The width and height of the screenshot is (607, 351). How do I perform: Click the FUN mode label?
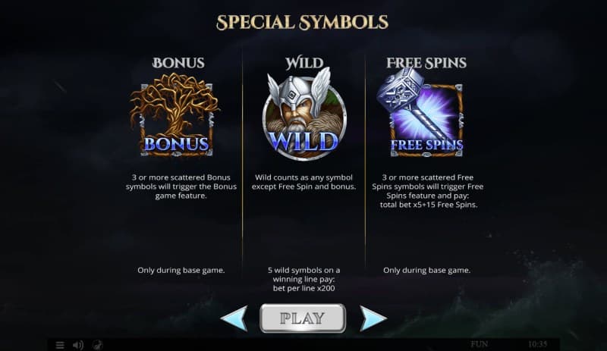pyautogui.click(x=480, y=344)
